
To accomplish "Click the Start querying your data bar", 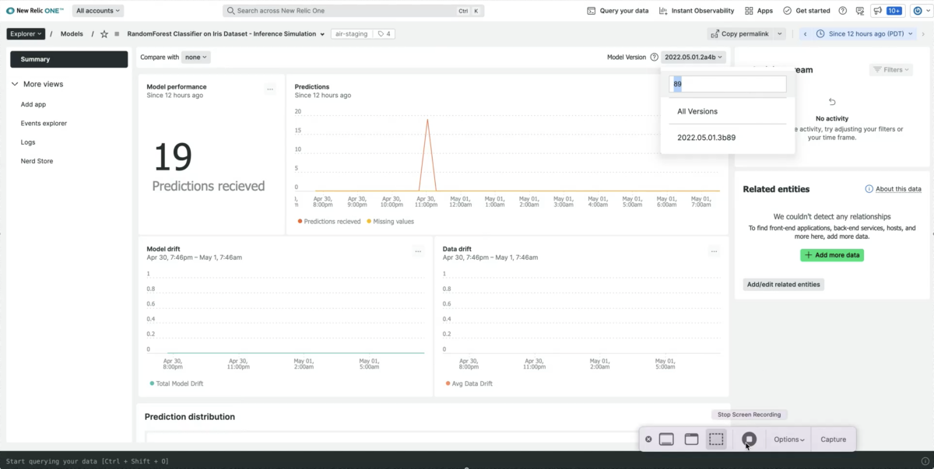I will click(467, 461).
